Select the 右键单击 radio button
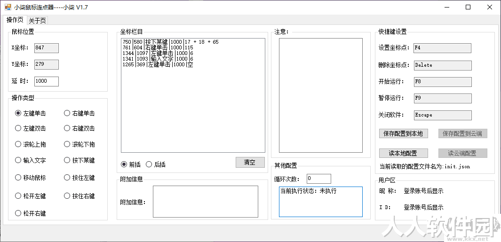 (x=79, y=113)
